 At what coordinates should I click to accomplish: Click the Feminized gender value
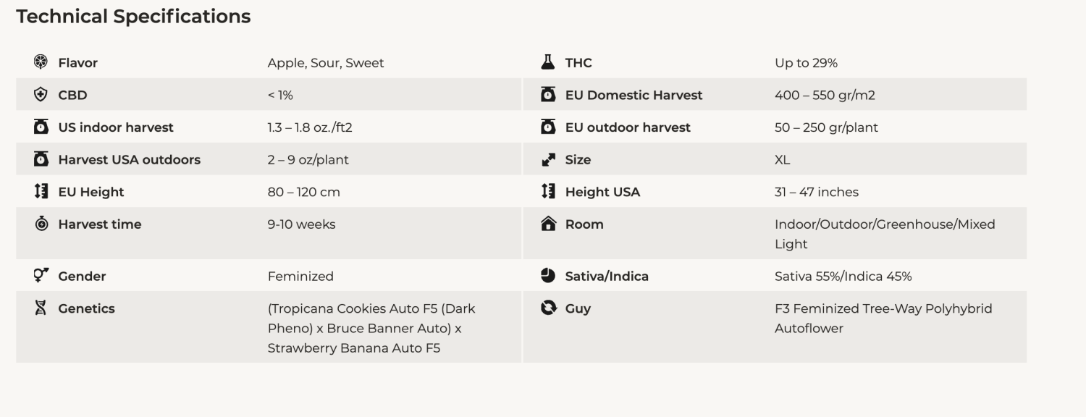click(x=300, y=276)
